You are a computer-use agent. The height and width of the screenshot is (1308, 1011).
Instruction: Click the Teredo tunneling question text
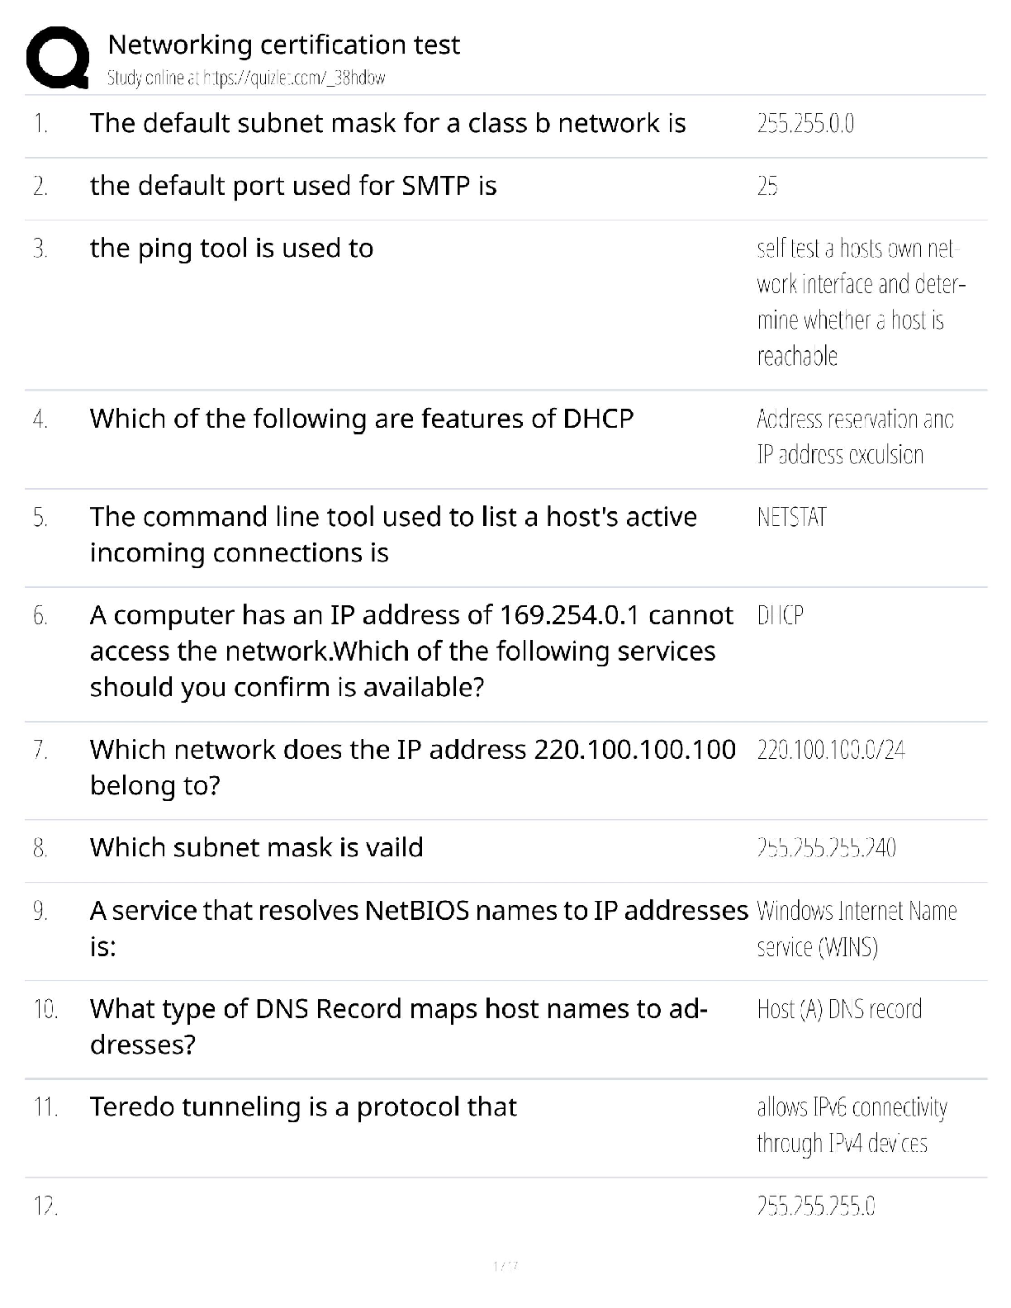303,1107
